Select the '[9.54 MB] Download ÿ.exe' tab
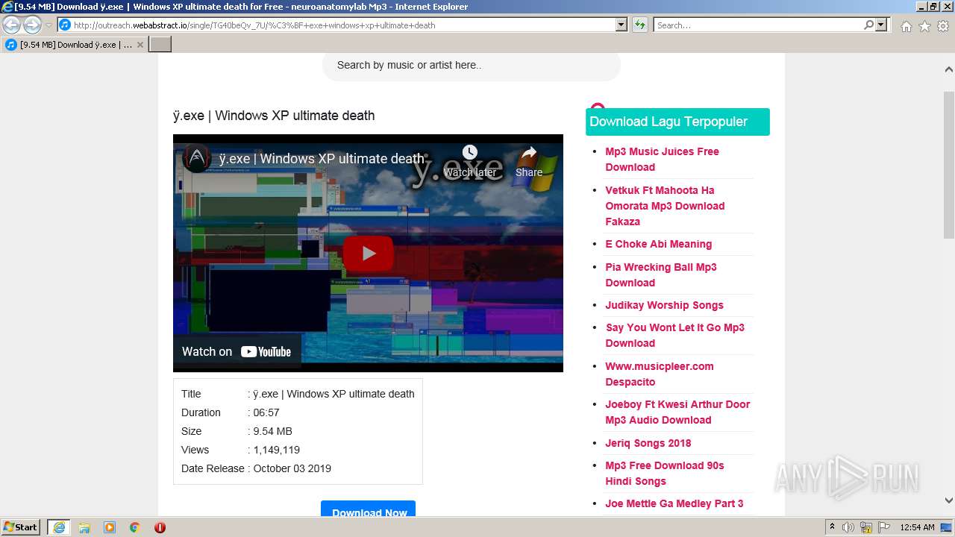The width and height of the screenshot is (955, 537). point(75,45)
